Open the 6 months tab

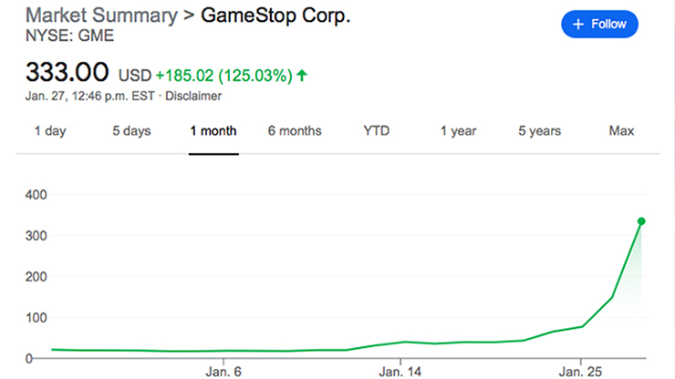click(x=295, y=131)
